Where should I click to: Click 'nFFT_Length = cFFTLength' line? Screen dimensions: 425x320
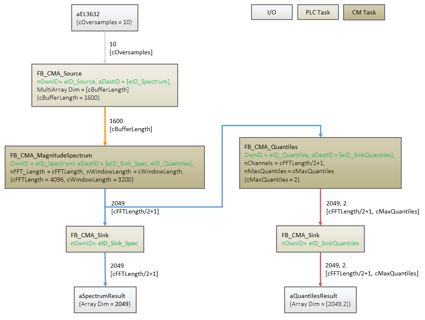click(47, 171)
